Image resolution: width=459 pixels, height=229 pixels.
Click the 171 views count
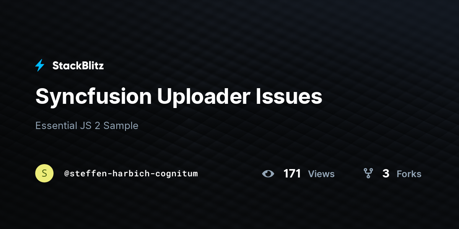click(x=292, y=174)
